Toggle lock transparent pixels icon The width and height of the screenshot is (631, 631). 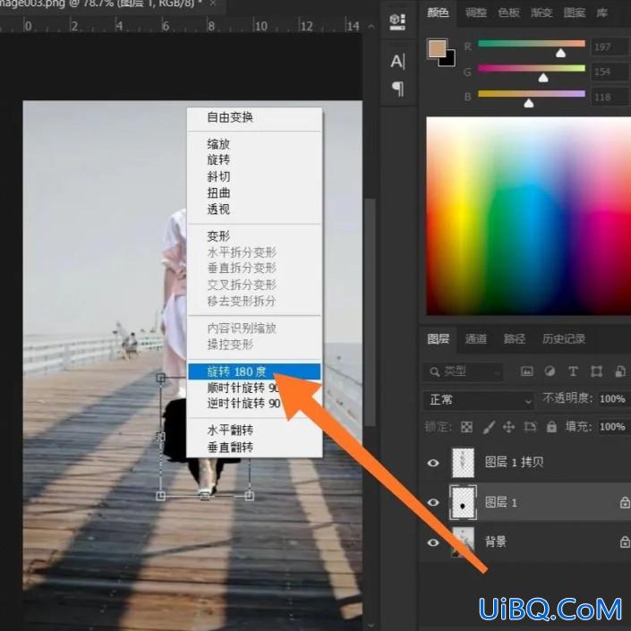tap(466, 427)
